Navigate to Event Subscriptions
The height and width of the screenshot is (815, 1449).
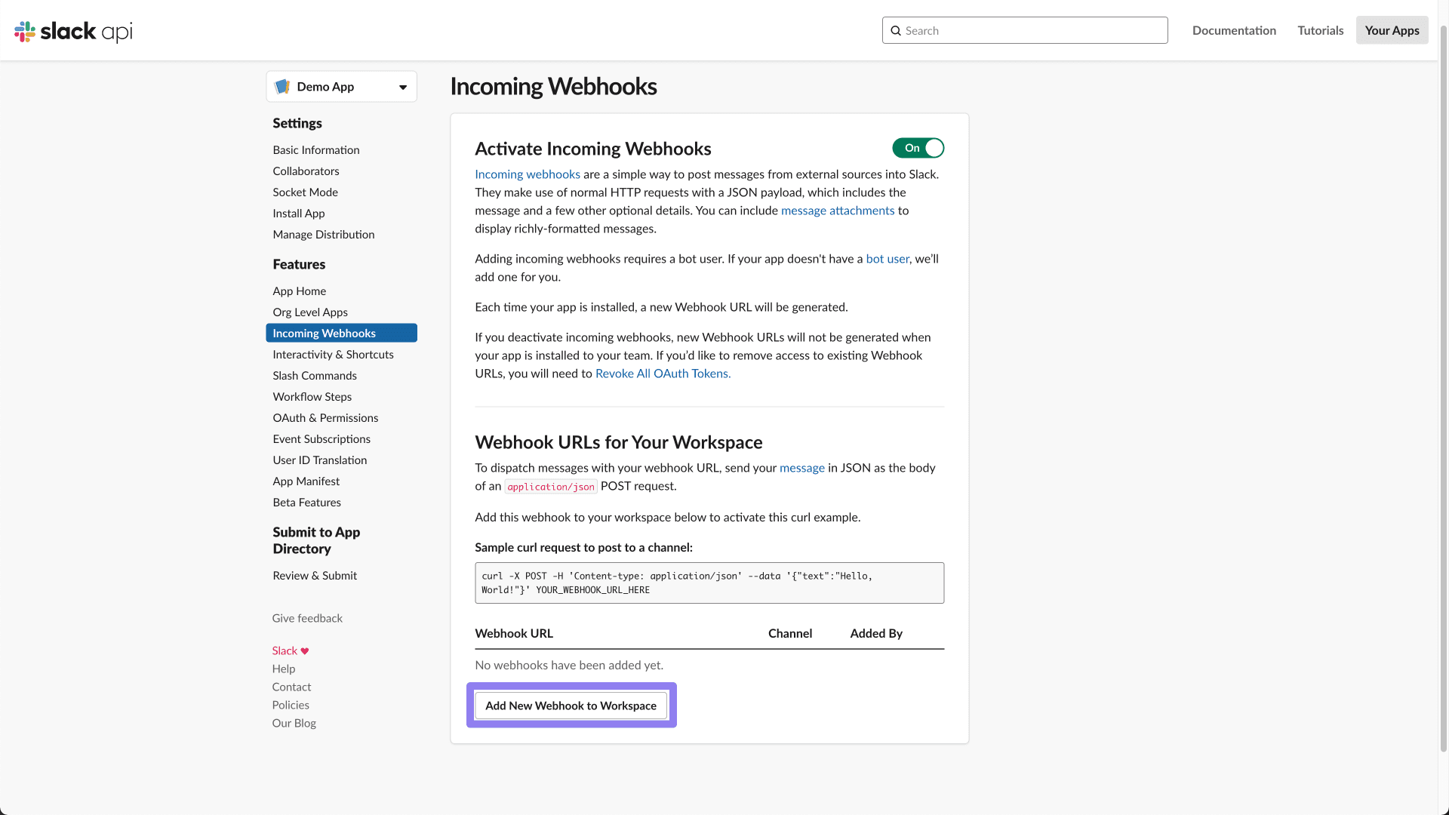[x=321, y=438]
